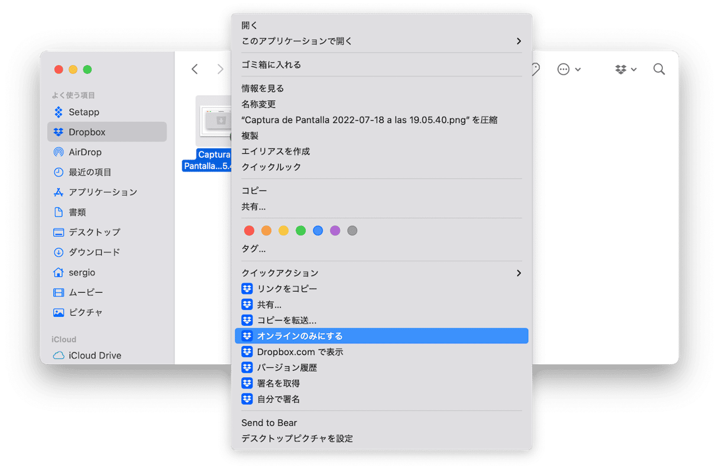Click リンクをコピー Dropbox option

pyautogui.click(x=287, y=289)
